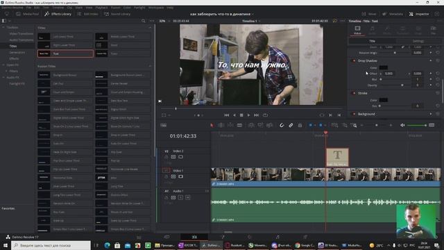Collapse the Fusion Titles list section

[150, 66]
